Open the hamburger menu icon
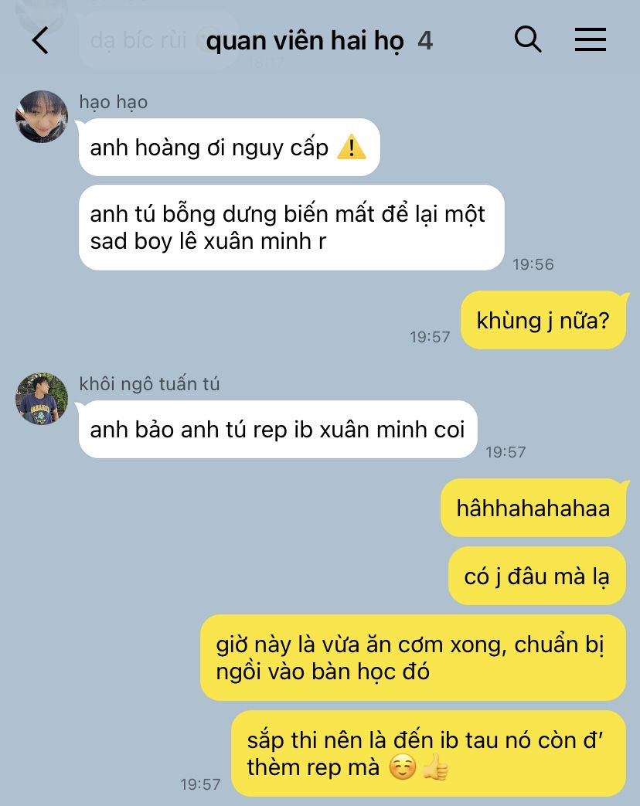The height and width of the screenshot is (806, 640). tap(590, 39)
